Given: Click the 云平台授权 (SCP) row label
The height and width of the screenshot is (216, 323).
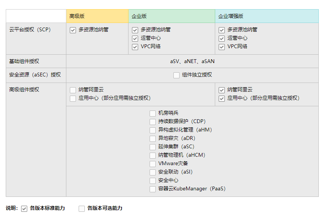Looking at the screenshot, I should 30,29.
